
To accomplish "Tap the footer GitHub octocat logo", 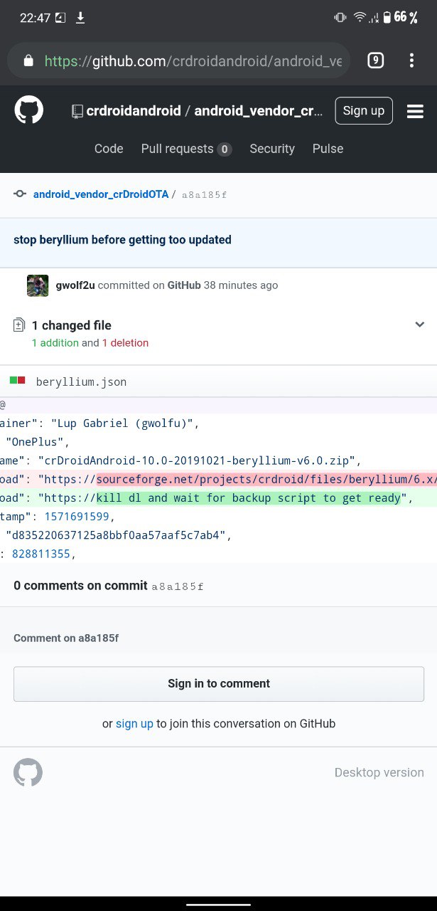I will click(28, 772).
